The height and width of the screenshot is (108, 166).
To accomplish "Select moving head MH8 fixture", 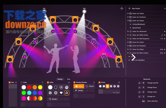I will [x=119, y=59].
